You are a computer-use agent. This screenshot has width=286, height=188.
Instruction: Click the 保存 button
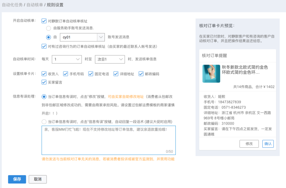(17, 179)
